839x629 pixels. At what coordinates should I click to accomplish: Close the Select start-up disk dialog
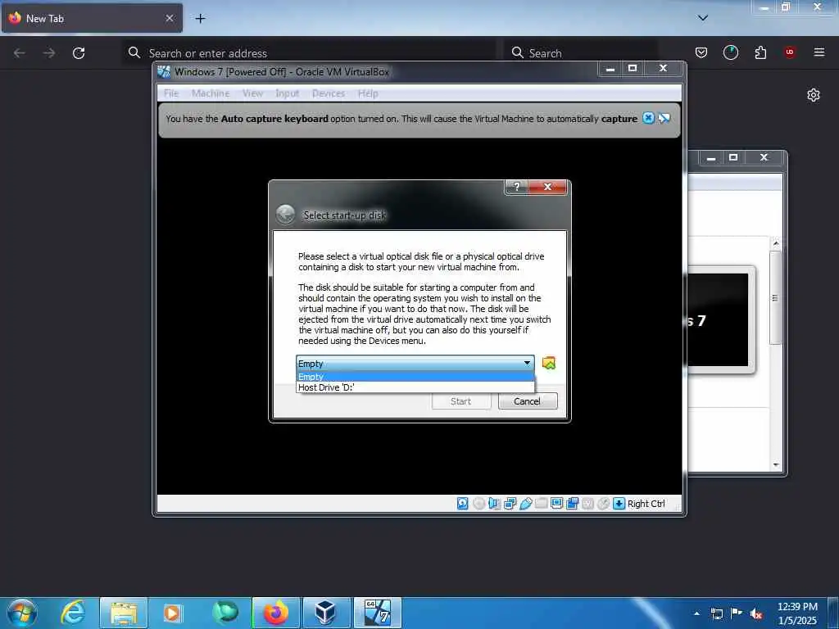pos(547,187)
